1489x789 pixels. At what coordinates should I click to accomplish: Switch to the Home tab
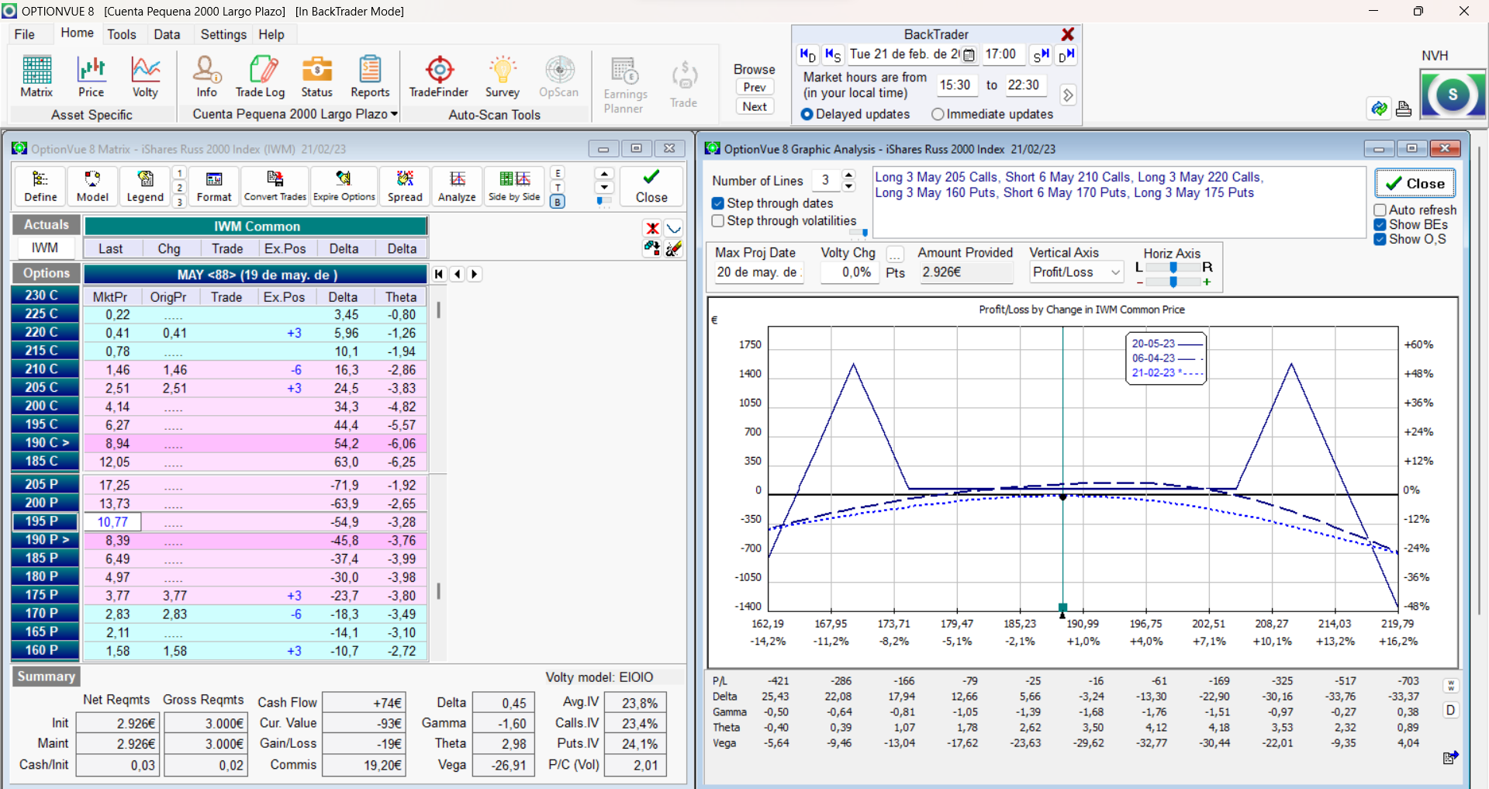click(77, 33)
